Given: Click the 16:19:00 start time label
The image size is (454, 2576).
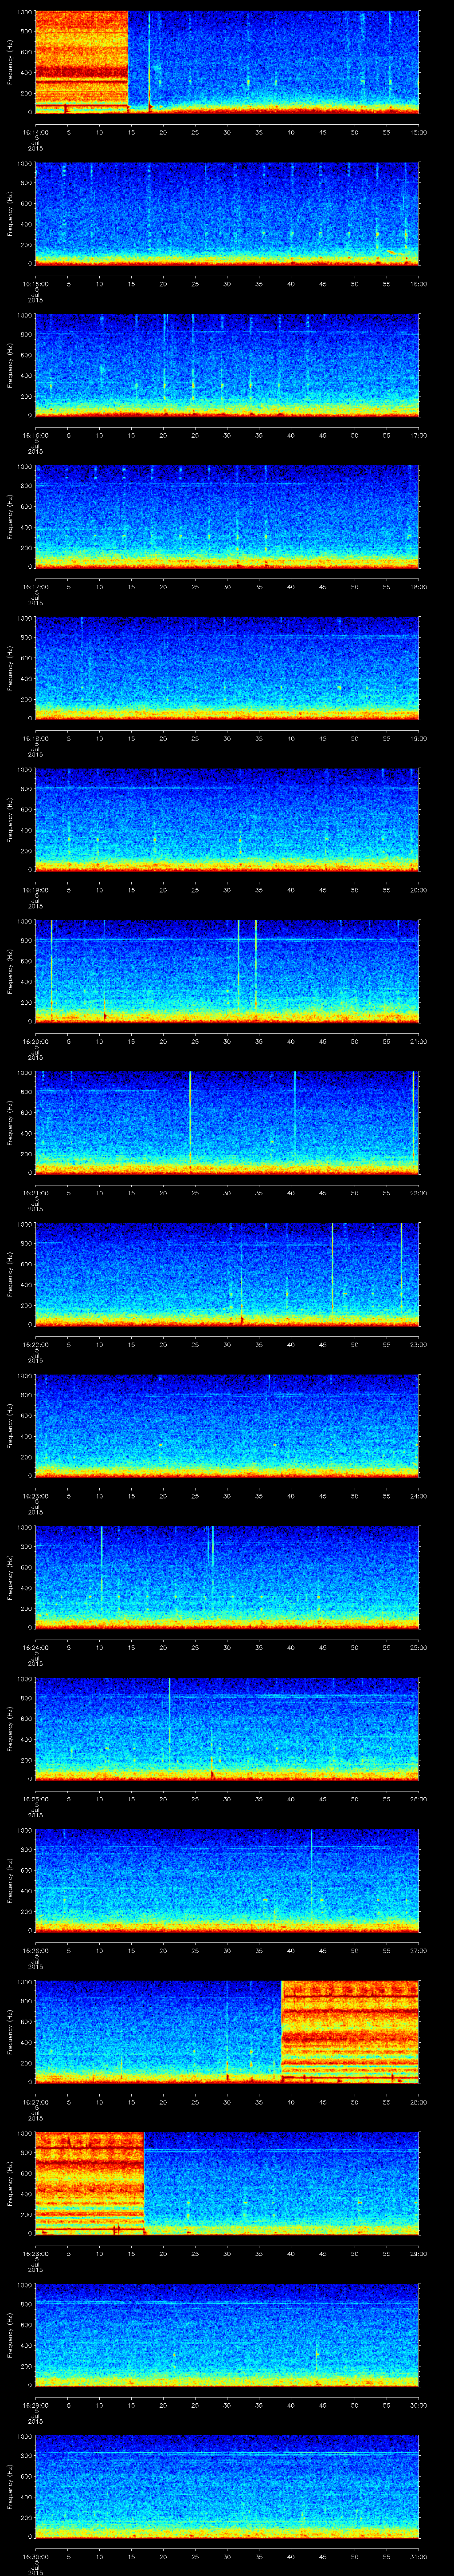Looking at the screenshot, I should (x=35, y=890).
